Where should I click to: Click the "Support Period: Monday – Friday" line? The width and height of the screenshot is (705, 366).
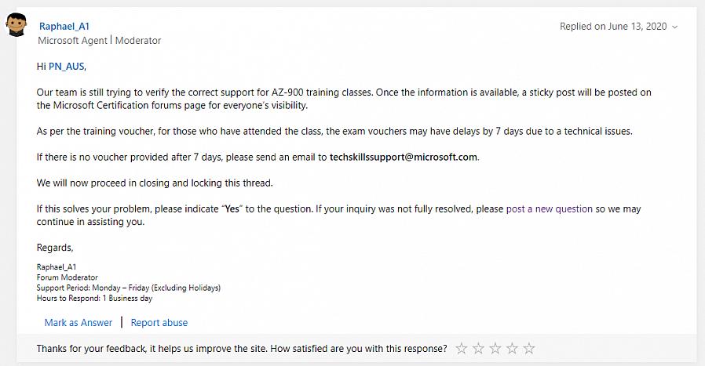pos(129,288)
